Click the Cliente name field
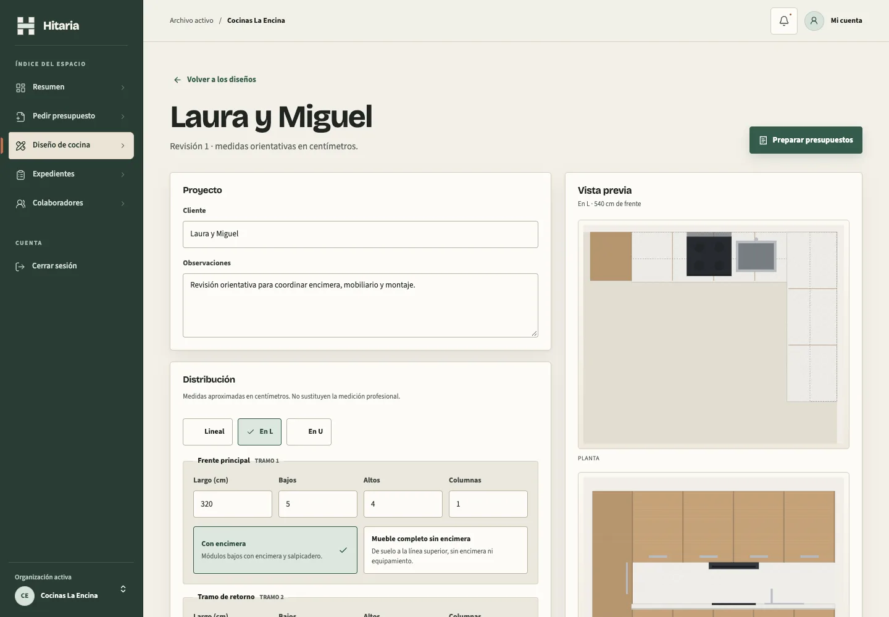This screenshot has width=889, height=617. click(x=361, y=234)
